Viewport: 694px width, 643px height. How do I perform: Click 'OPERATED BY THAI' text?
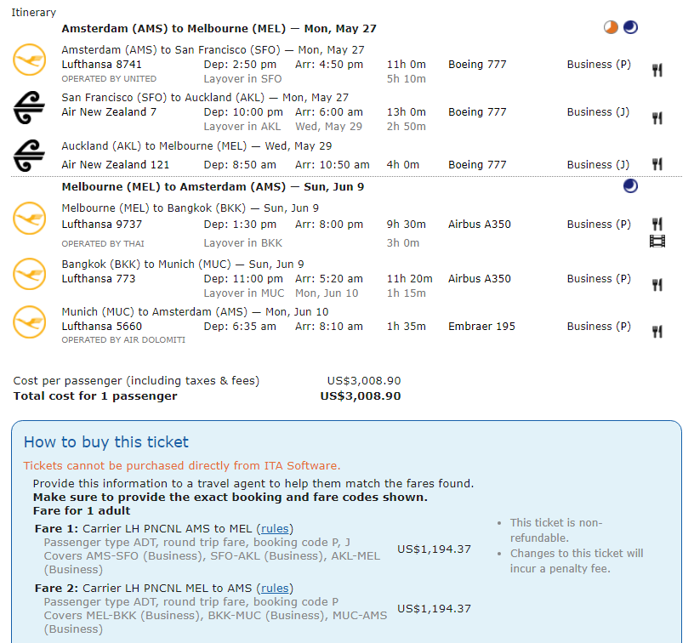pyautogui.click(x=103, y=244)
